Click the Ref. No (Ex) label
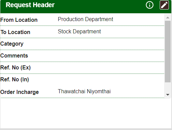Screen dimensions: 172x130 (x=15, y=68)
